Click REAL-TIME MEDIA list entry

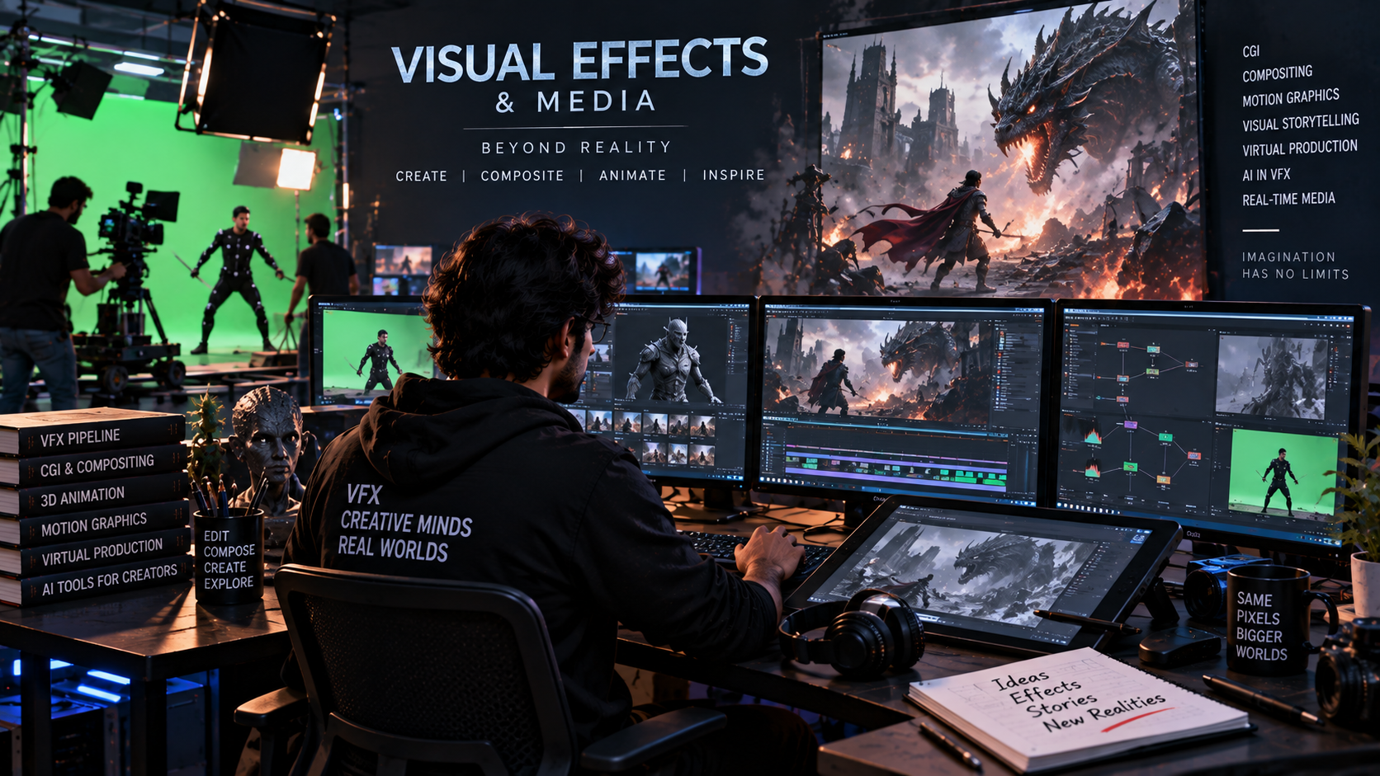1288,199
